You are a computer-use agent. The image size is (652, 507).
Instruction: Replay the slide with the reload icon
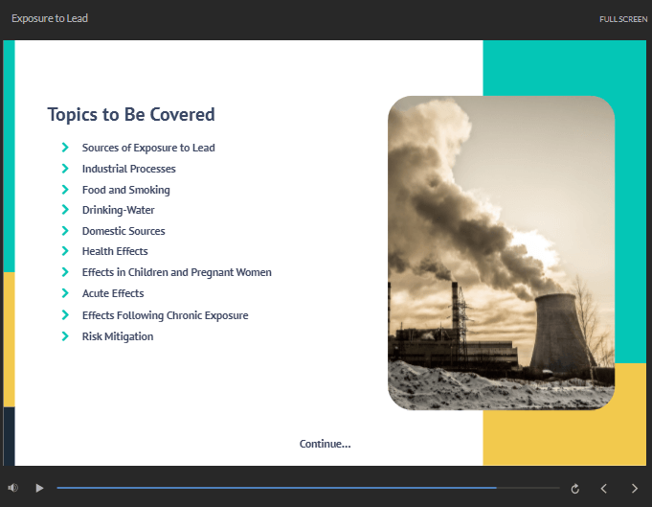[575, 489]
